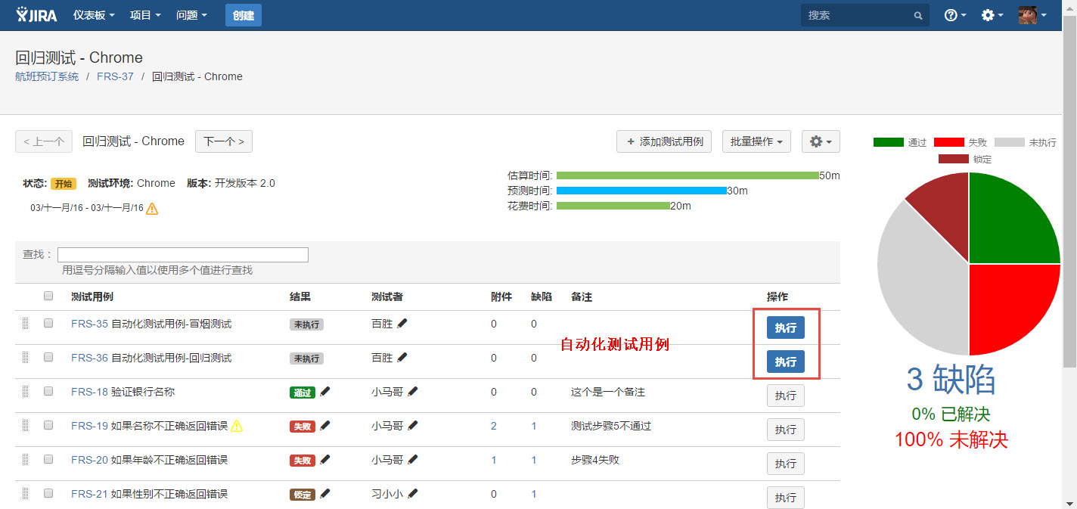Open the gear settings dropdown near 批量操作
The image size is (1077, 509).
coord(820,141)
